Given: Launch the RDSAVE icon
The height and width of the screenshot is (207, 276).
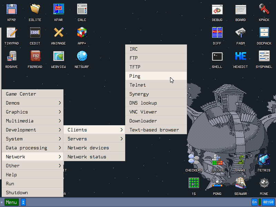Looking at the screenshot, I should [x=12, y=56].
